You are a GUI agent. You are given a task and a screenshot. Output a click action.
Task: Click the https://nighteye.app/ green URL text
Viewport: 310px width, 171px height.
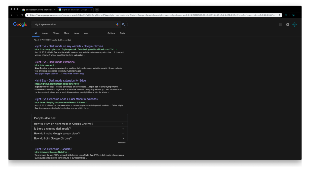pos(44,65)
